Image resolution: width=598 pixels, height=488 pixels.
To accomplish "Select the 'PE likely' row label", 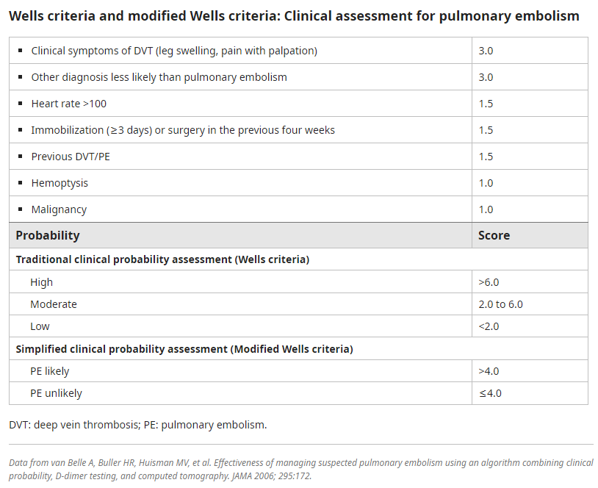I will click(50, 371).
